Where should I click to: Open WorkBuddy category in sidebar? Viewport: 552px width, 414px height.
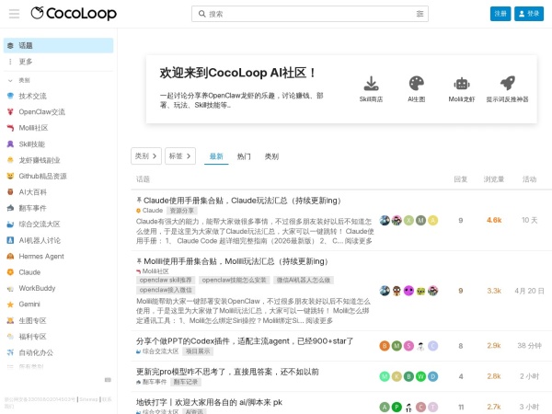point(37,288)
